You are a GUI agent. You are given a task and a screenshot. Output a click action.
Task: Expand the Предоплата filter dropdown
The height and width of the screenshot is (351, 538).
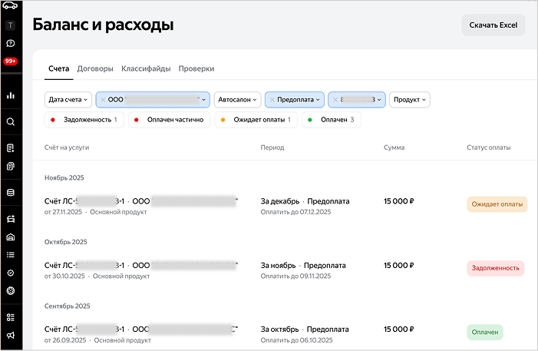pos(318,100)
